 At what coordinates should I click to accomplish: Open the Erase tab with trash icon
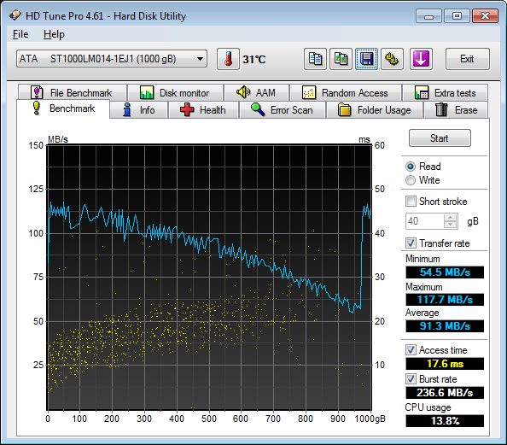(x=456, y=110)
